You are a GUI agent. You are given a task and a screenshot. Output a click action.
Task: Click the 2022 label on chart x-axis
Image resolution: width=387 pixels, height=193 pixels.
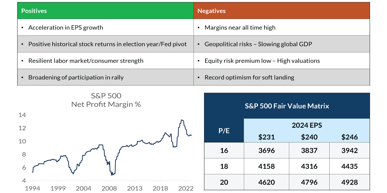(x=186, y=188)
